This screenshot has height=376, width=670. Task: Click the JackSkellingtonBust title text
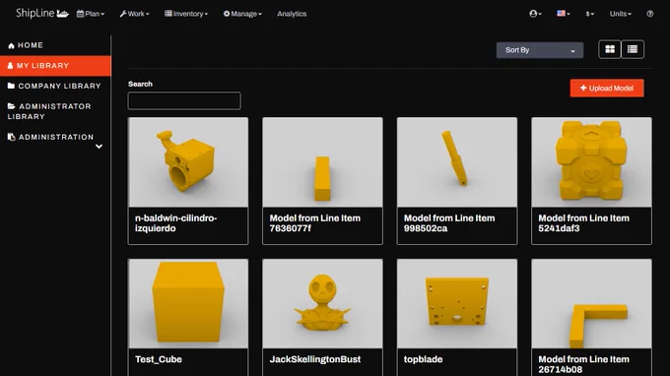coord(315,359)
